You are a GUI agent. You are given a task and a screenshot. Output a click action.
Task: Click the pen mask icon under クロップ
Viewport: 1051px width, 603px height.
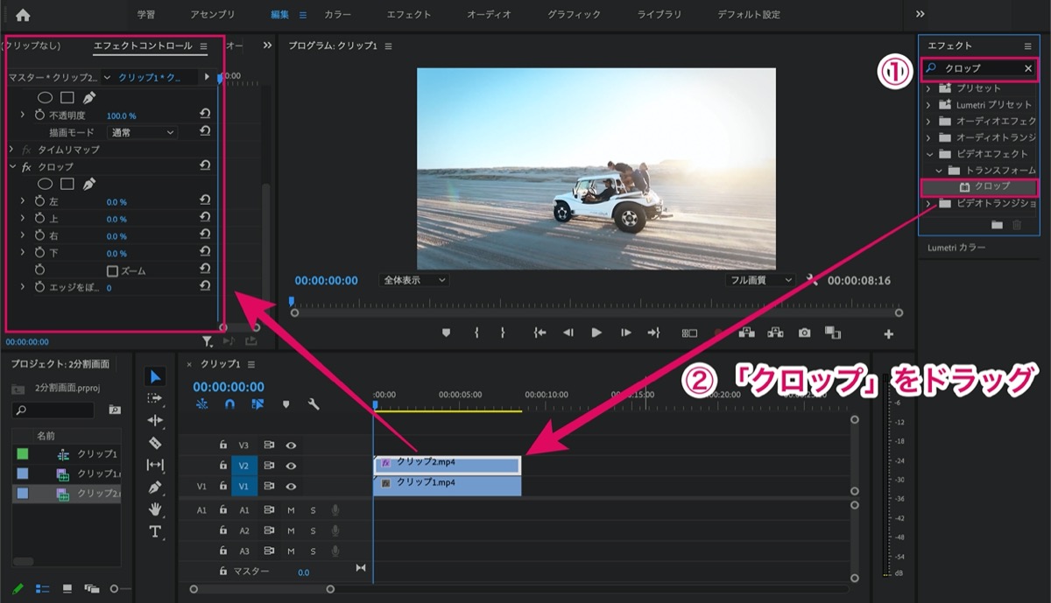[x=88, y=184]
